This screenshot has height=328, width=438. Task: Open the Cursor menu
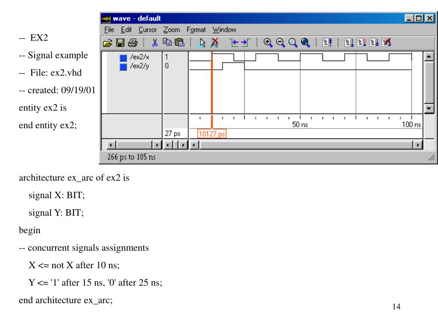tap(148, 29)
